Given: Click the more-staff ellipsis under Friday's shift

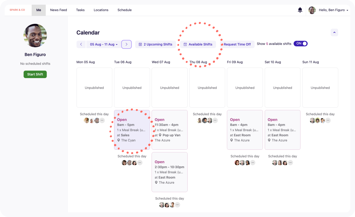Looking at the screenshot, I should 253,163.
